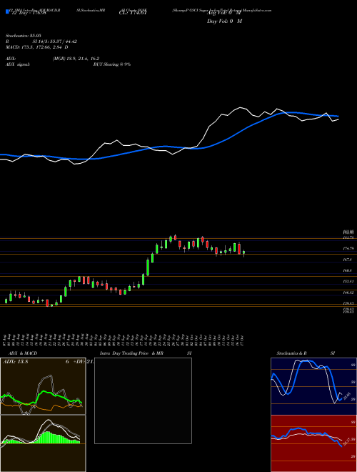Click the 'Day Vol: 0 M' label
This screenshot has width=357, height=472.
coord(224,21)
